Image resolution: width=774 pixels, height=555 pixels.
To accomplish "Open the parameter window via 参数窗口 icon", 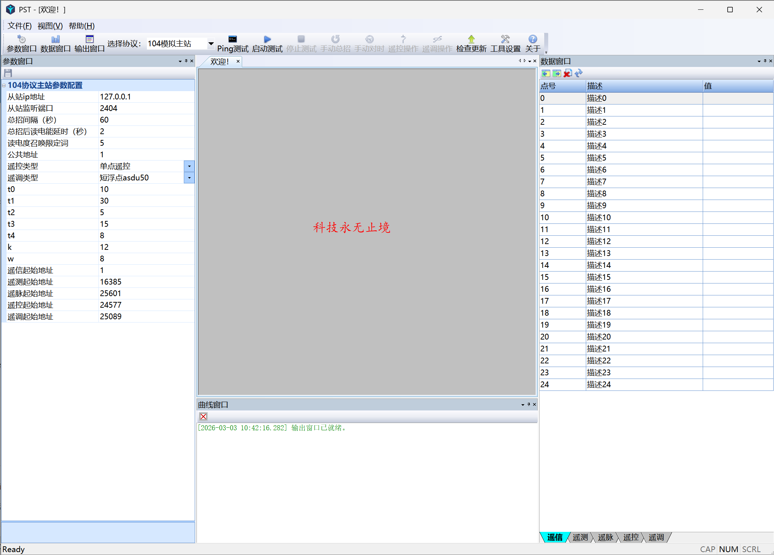I will pyautogui.click(x=21, y=43).
